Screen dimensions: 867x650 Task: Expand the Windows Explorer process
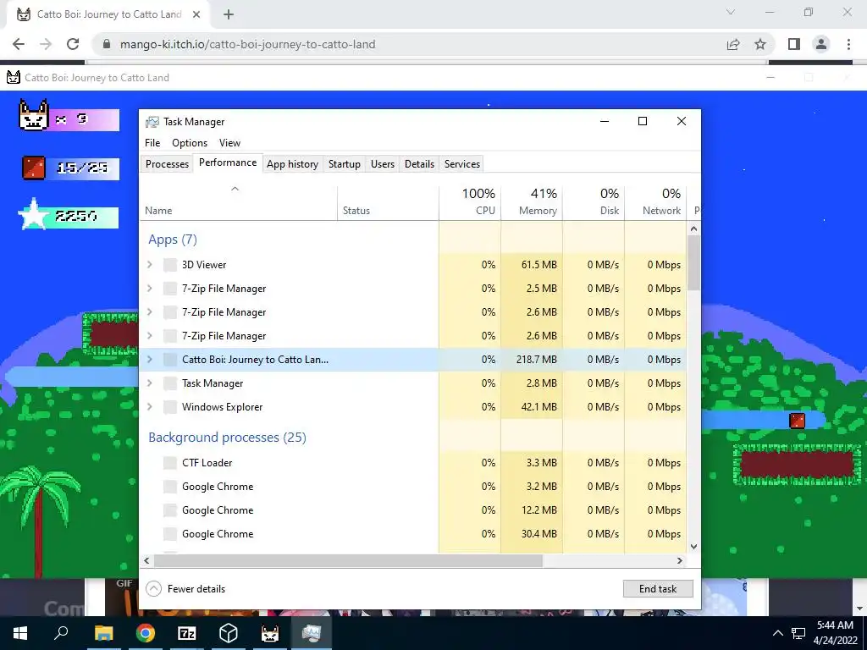tap(149, 407)
